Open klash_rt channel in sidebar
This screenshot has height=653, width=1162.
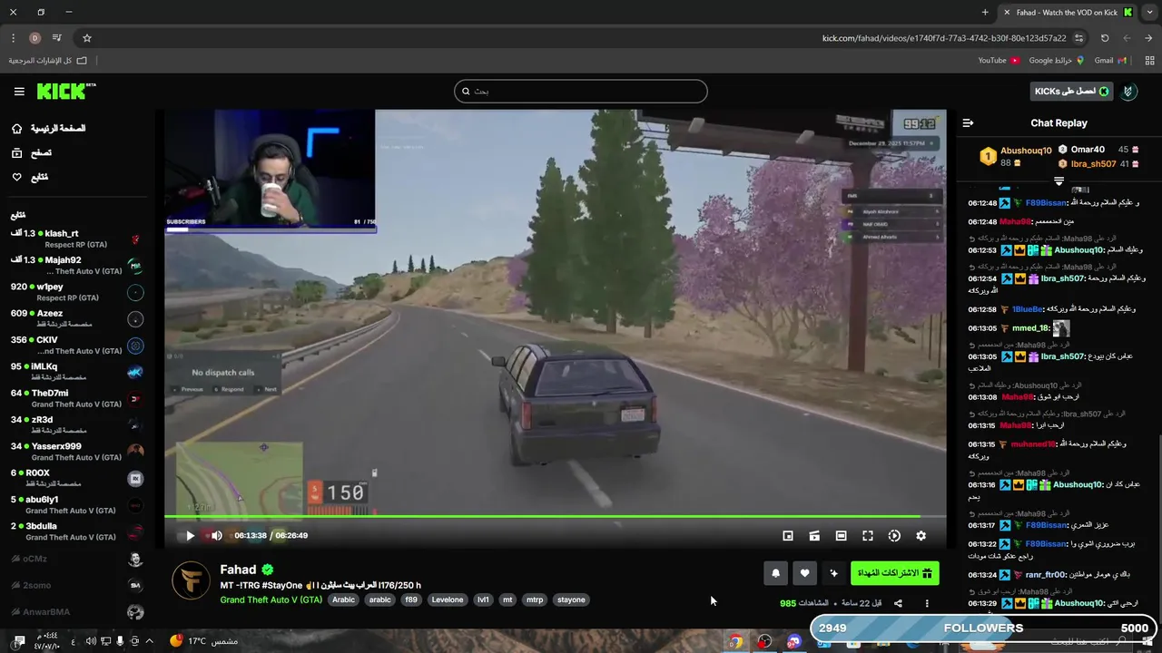click(x=76, y=239)
